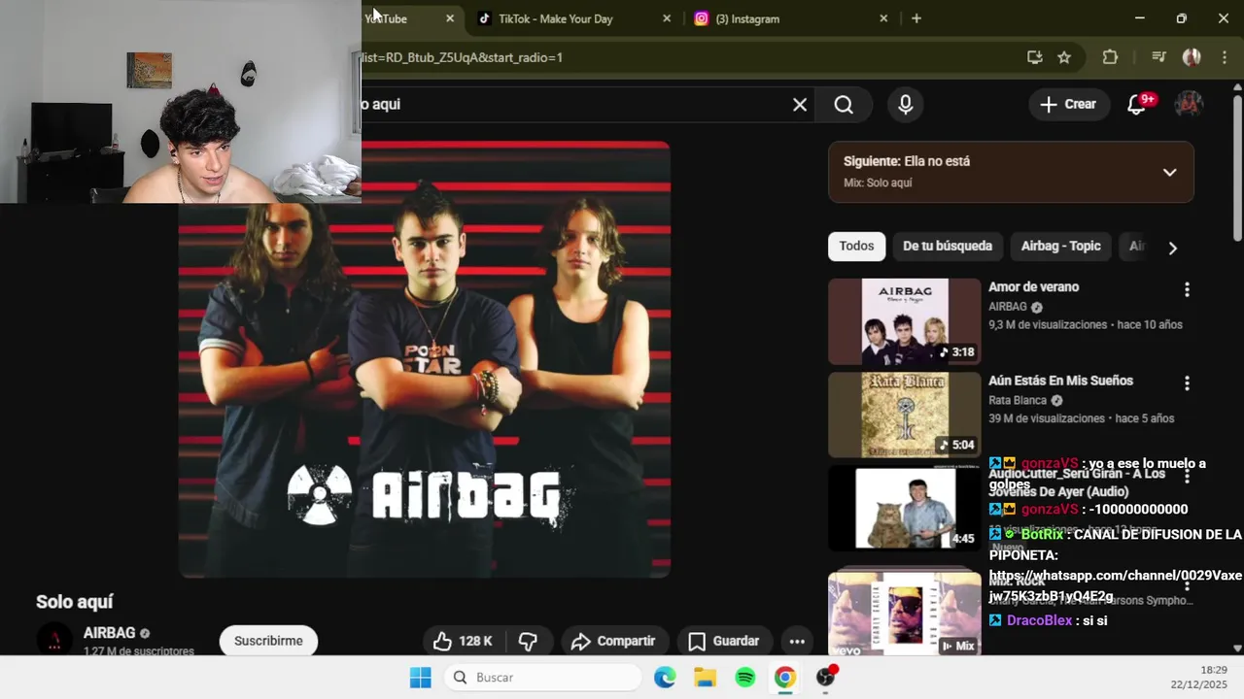Click the Guardar save button
Viewport: 1244px width, 699px height.
tap(724, 641)
